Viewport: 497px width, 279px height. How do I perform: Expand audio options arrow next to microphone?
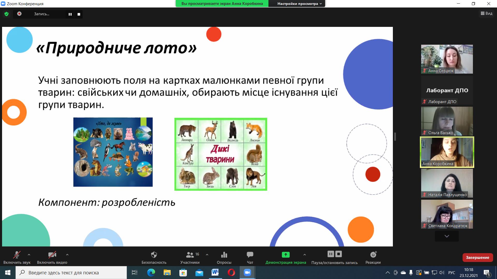(29, 255)
